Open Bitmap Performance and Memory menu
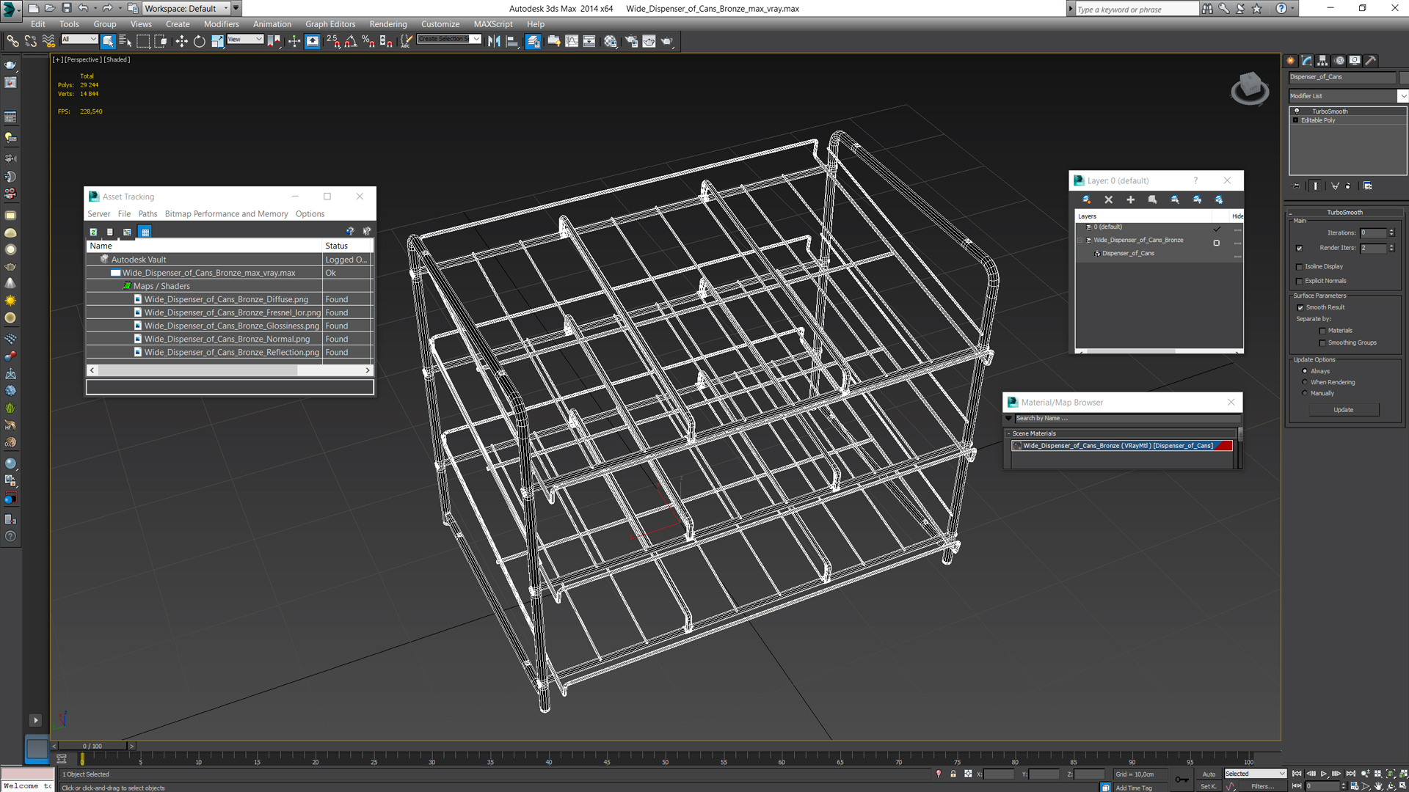Screen dimensions: 1409x792 [x=226, y=214]
